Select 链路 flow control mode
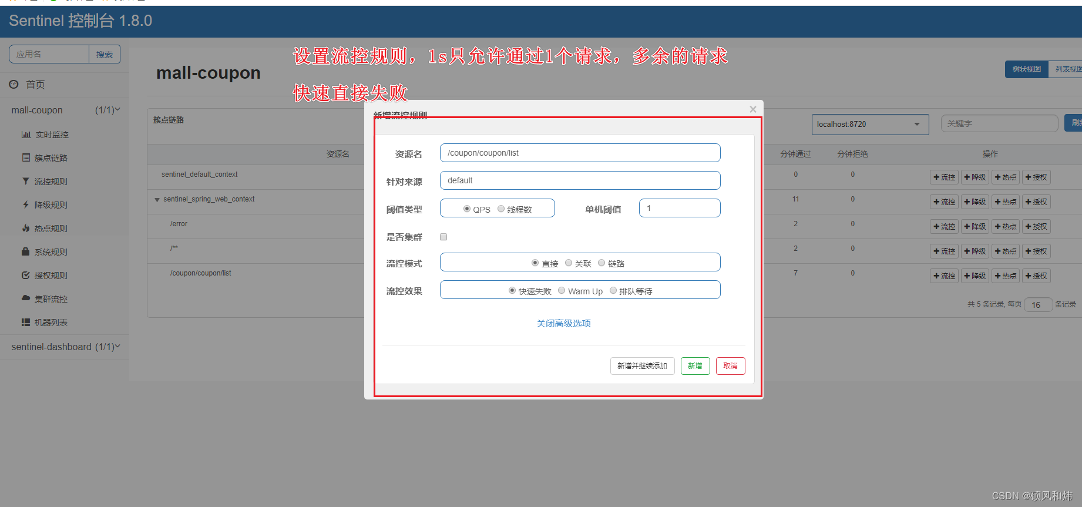Image resolution: width=1082 pixels, height=507 pixels. point(602,263)
